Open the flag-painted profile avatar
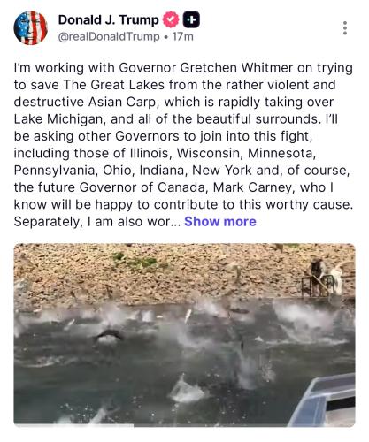Viewport: 369px width, 442px height. [30, 28]
